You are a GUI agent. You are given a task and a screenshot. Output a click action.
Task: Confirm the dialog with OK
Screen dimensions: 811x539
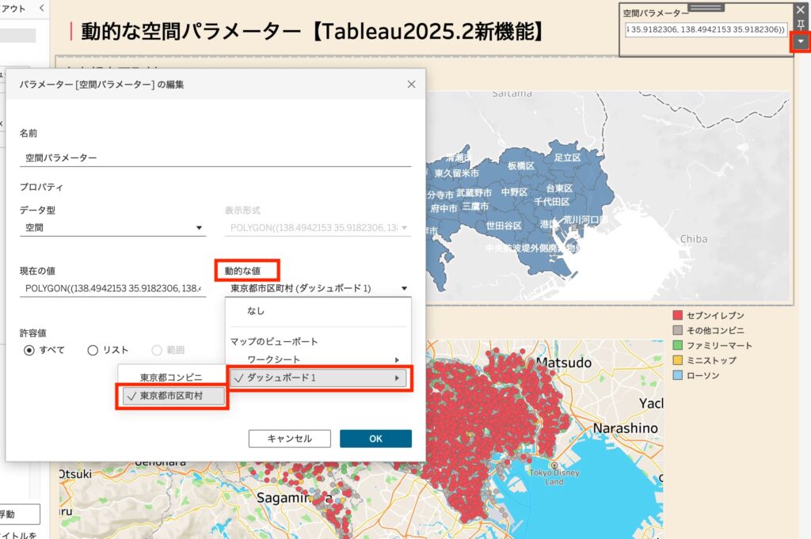click(375, 438)
